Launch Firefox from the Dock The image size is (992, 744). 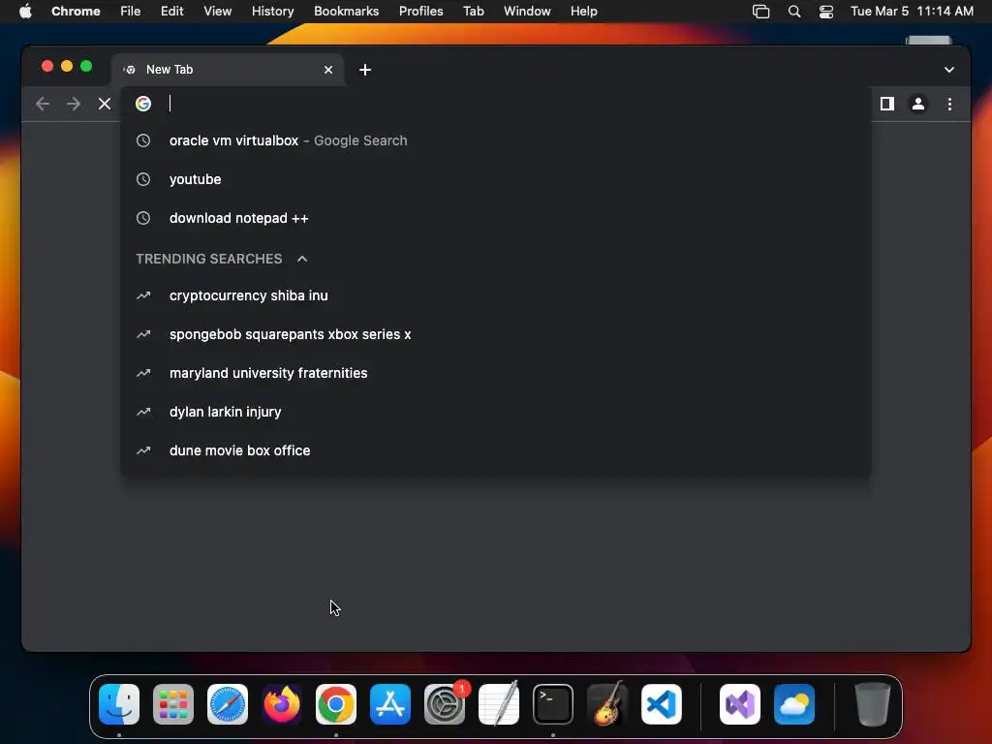[x=282, y=704]
